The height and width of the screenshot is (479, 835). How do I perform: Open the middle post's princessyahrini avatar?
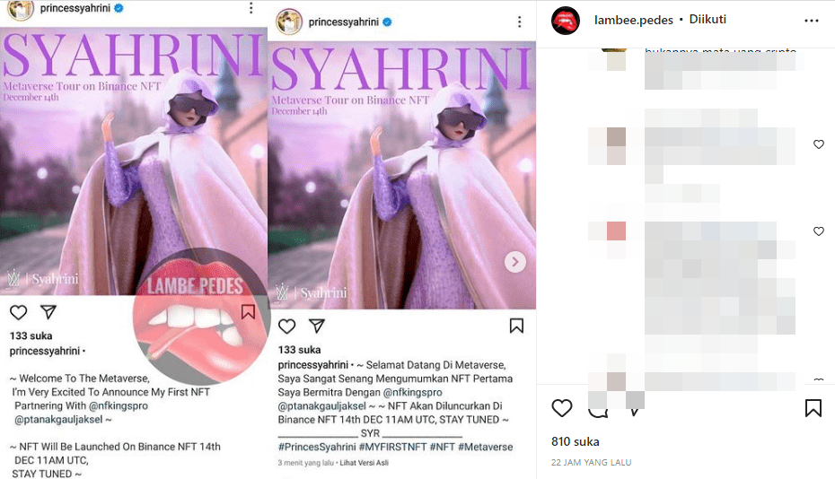coord(289,22)
